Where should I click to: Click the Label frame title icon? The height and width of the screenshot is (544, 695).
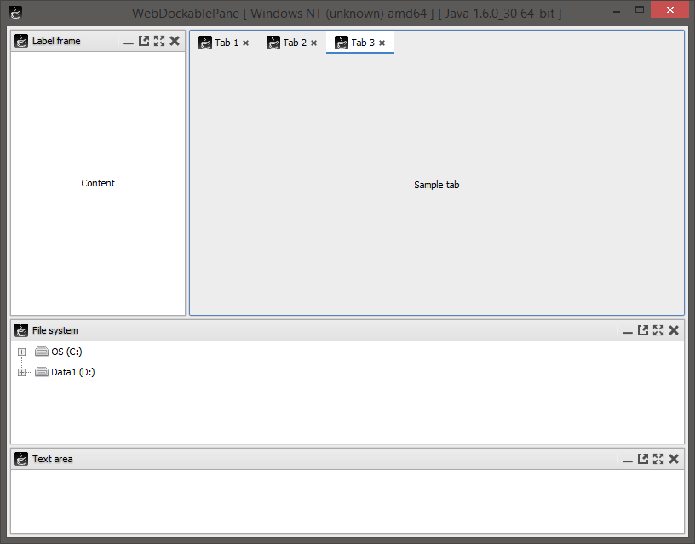pos(21,40)
